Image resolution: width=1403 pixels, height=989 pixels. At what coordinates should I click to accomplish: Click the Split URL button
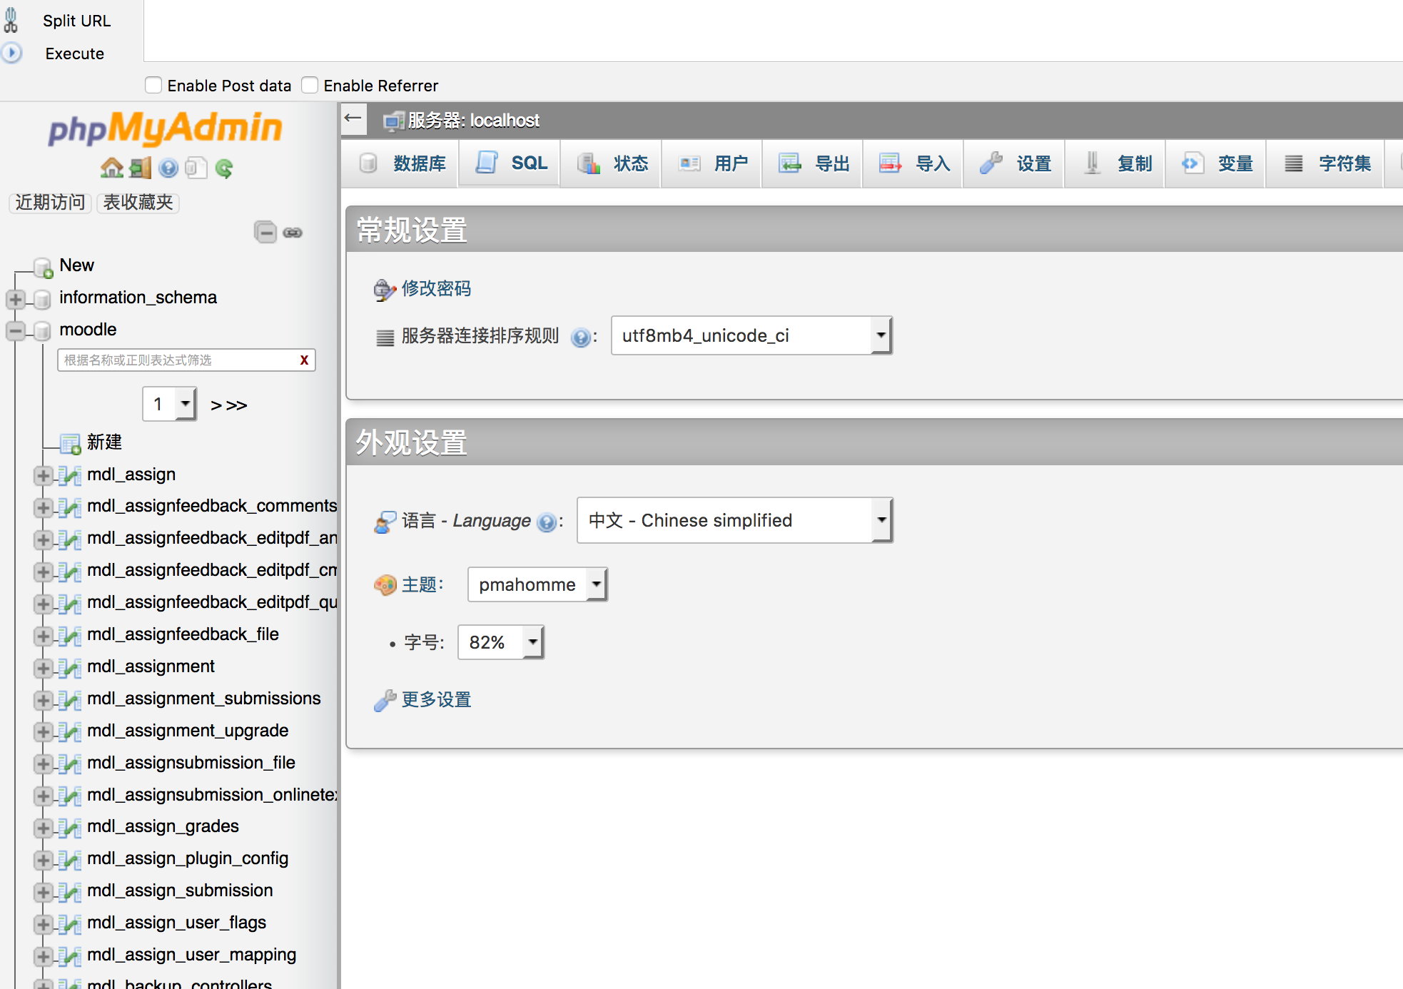[76, 21]
